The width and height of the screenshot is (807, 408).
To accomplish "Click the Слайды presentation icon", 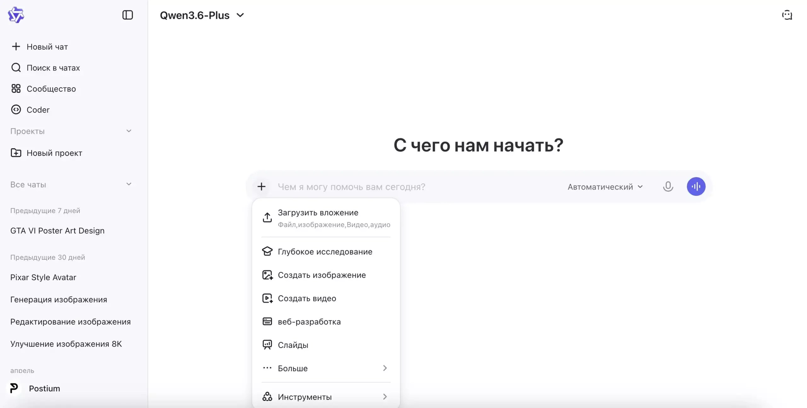I will coord(267,345).
